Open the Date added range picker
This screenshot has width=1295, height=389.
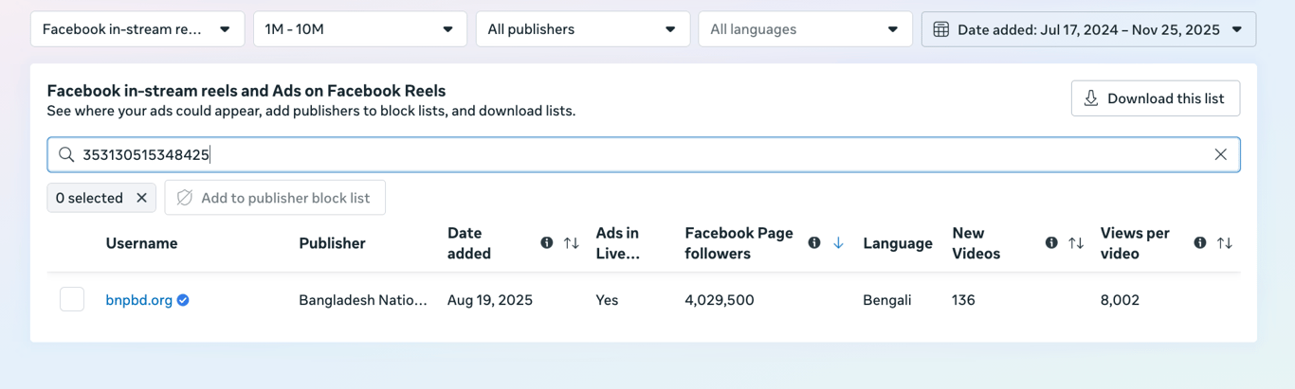coord(1089,29)
